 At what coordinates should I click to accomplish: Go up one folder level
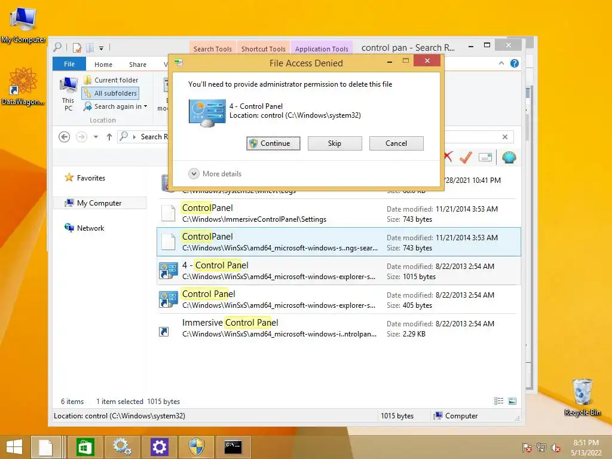109,137
